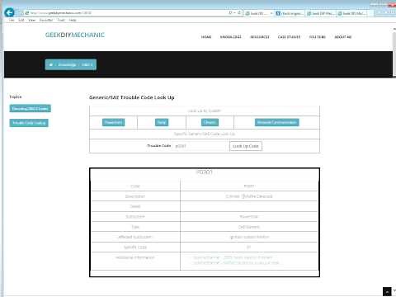Click the address bar search magnifier icon
Image resolution: width=396 pixels, height=297 pixels.
[x=230, y=13]
